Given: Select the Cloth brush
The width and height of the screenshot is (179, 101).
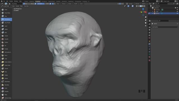Looking at the screenshot, I should pyautogui.click(x=6, y=88).
